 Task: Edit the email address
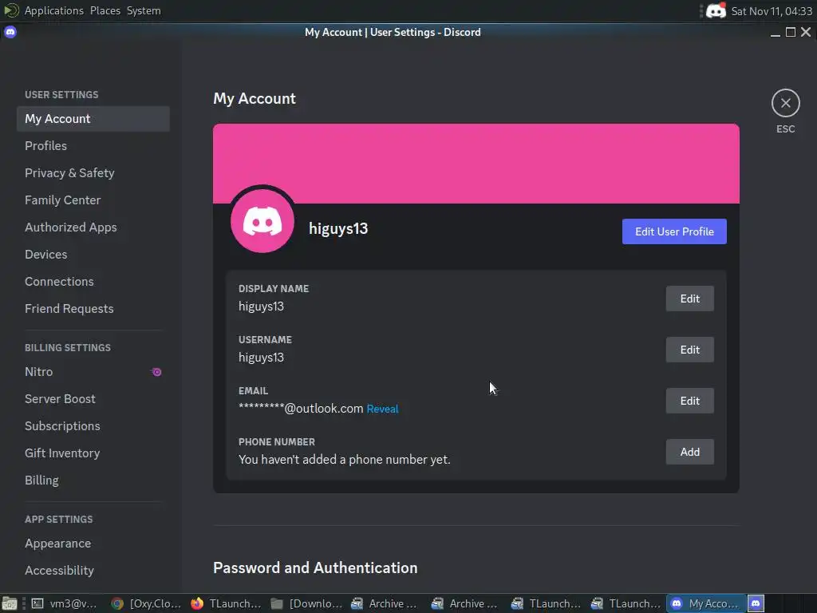point(690,401)
